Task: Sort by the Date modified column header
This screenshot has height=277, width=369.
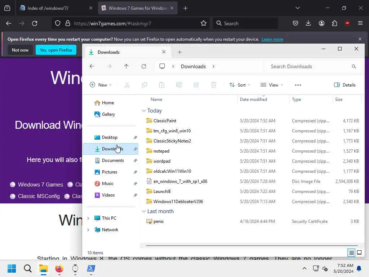Action: coord(253,100)
